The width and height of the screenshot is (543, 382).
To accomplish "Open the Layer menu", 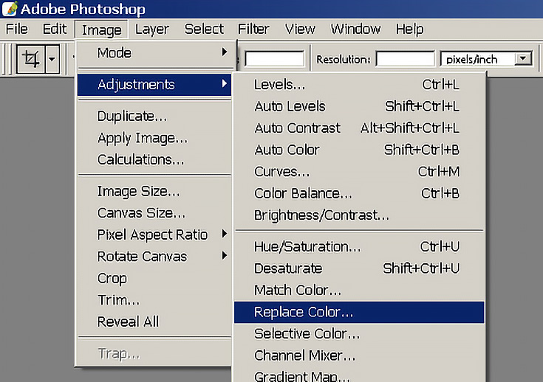I will click(151, 29).
